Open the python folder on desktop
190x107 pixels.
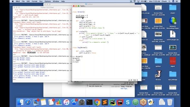(158, 61)
